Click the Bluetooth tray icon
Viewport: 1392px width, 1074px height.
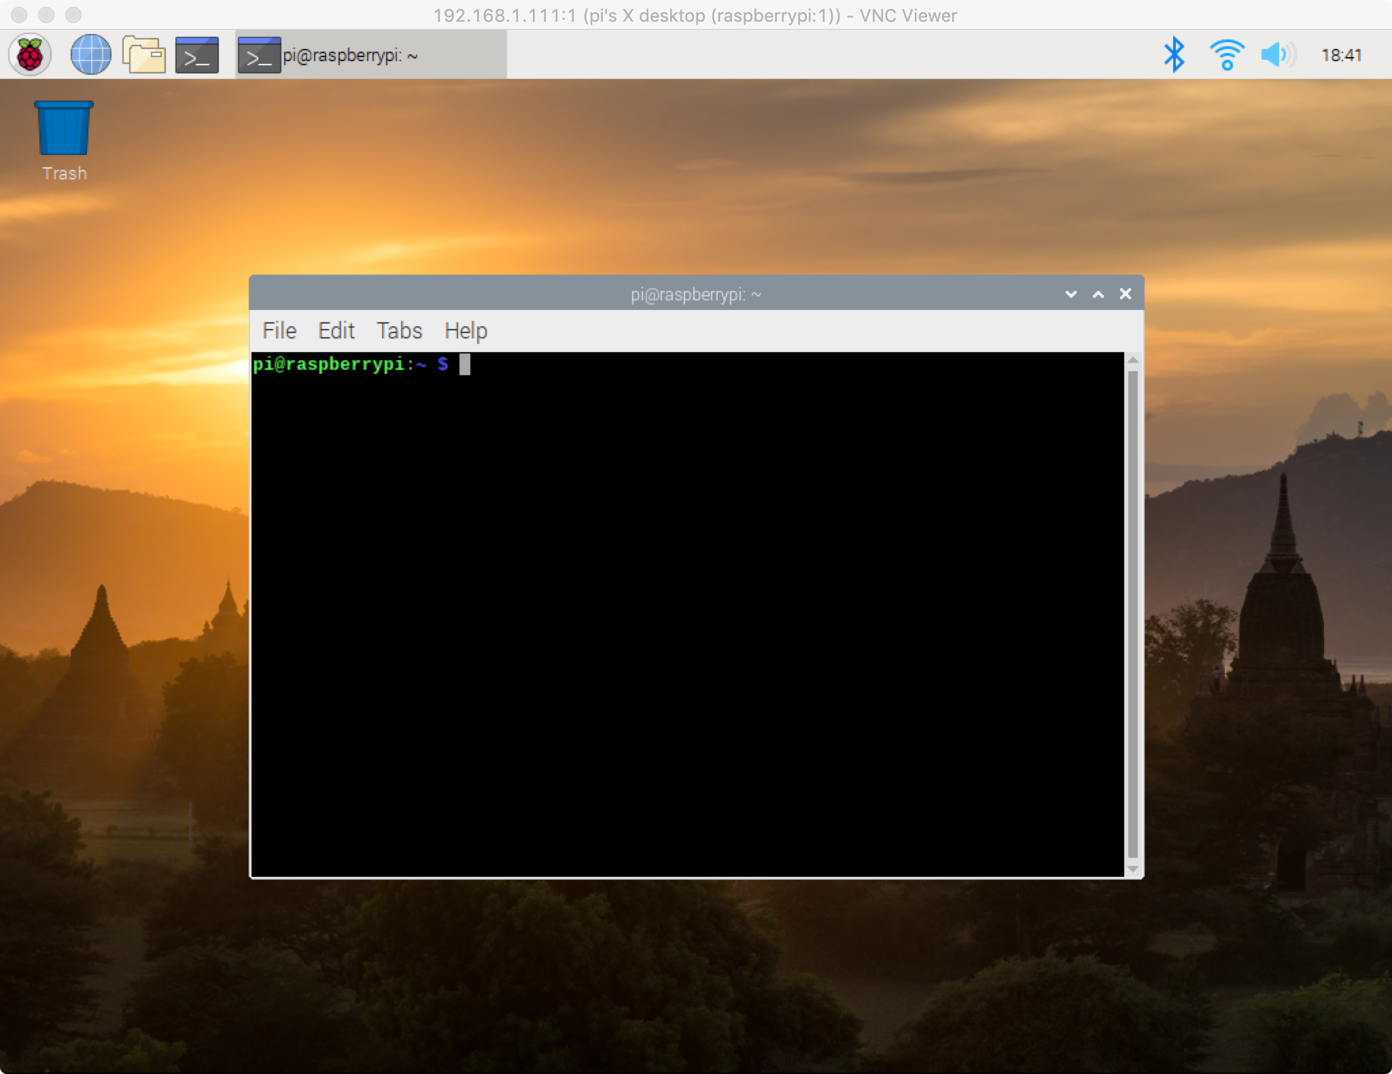point(1174,54)
